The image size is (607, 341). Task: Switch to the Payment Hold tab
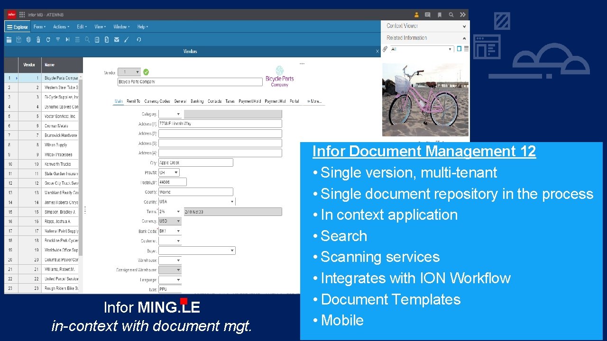(x=250, y=101)
